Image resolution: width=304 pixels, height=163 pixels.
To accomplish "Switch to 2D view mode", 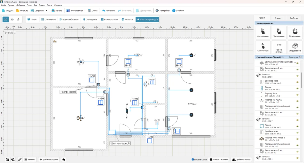I will (x=6, y=19).
